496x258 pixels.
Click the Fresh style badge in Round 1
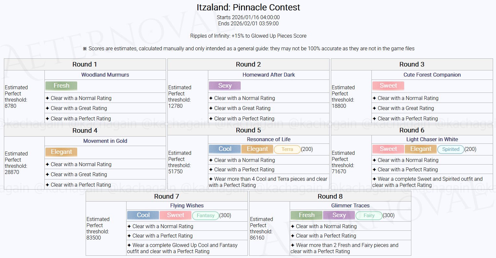pyautogui.click(x=61, y=86)
